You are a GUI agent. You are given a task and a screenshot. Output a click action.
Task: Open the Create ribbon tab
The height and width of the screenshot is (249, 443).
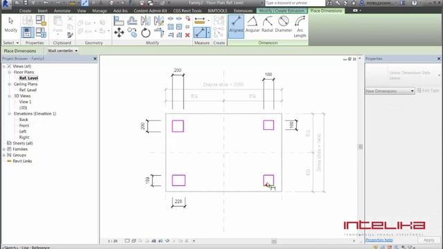[25, 11]
